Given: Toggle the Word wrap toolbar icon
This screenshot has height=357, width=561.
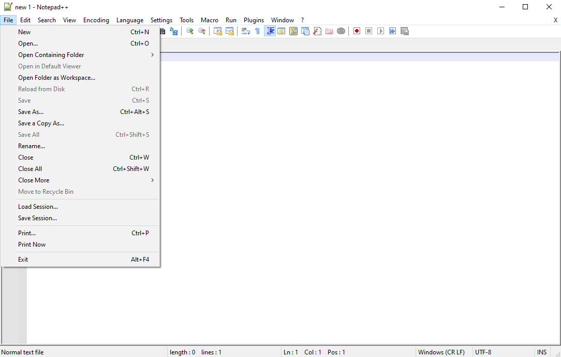Looking at the screenshot, I should click(x=245, y=31).
